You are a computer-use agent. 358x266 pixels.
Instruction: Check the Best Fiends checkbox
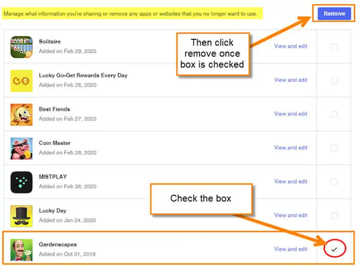click(334, 114)
